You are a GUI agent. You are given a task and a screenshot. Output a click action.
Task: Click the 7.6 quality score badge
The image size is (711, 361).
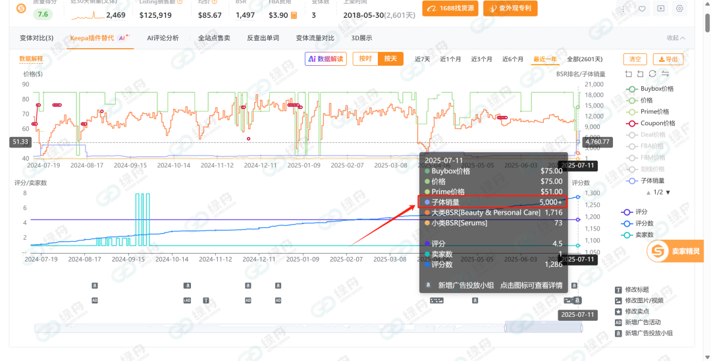[43, 14]
